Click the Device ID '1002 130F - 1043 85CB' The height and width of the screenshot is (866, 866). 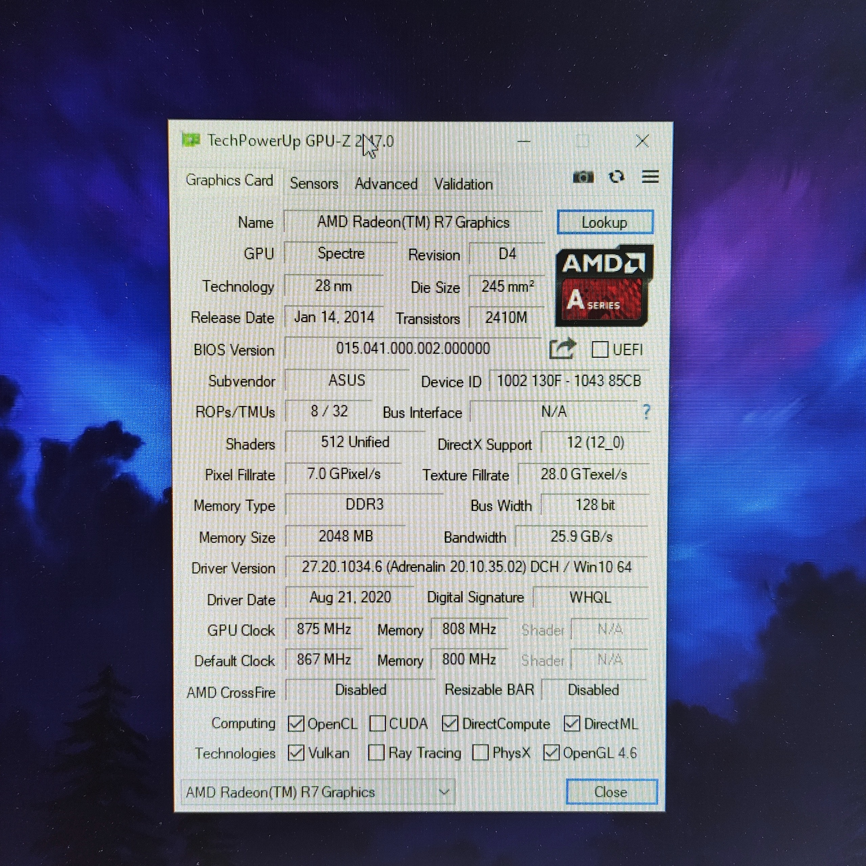point(569,381)
